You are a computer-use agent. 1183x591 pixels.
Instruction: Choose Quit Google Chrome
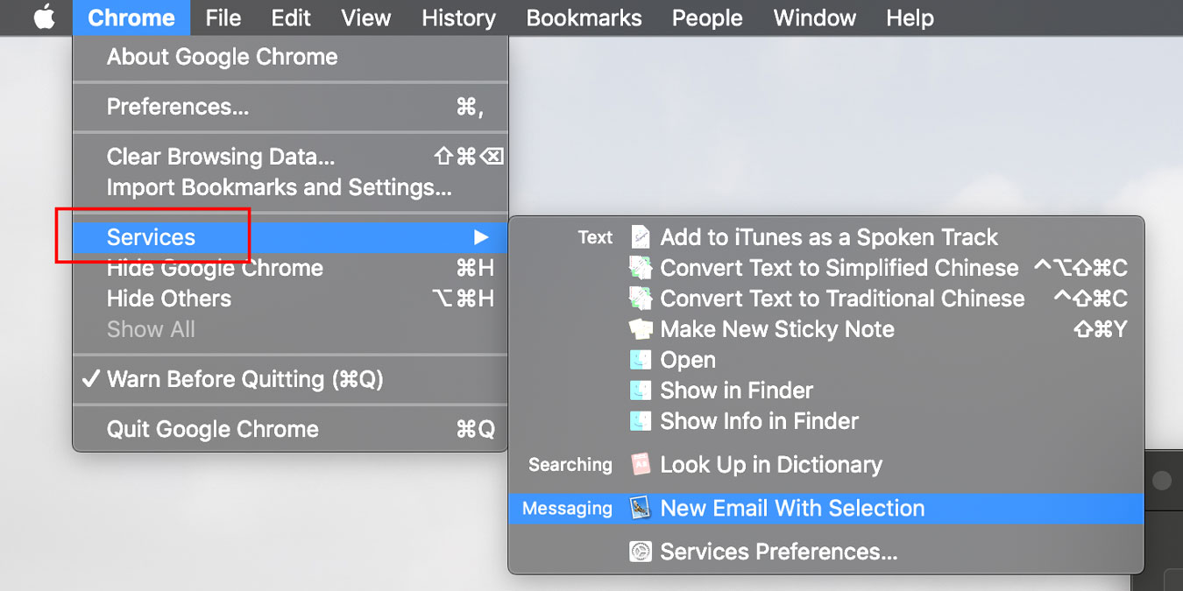tap(212, 428)
